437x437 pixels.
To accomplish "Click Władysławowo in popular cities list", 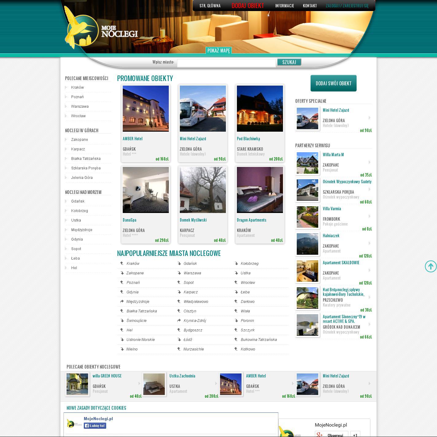I will pos(196,302).
